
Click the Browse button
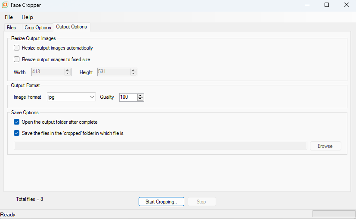(x=325, y=146)
